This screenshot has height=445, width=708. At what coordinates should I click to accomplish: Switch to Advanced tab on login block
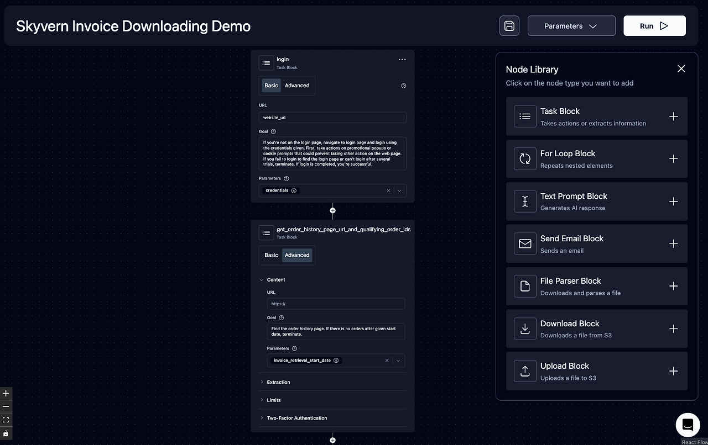[x=296, y=86]
